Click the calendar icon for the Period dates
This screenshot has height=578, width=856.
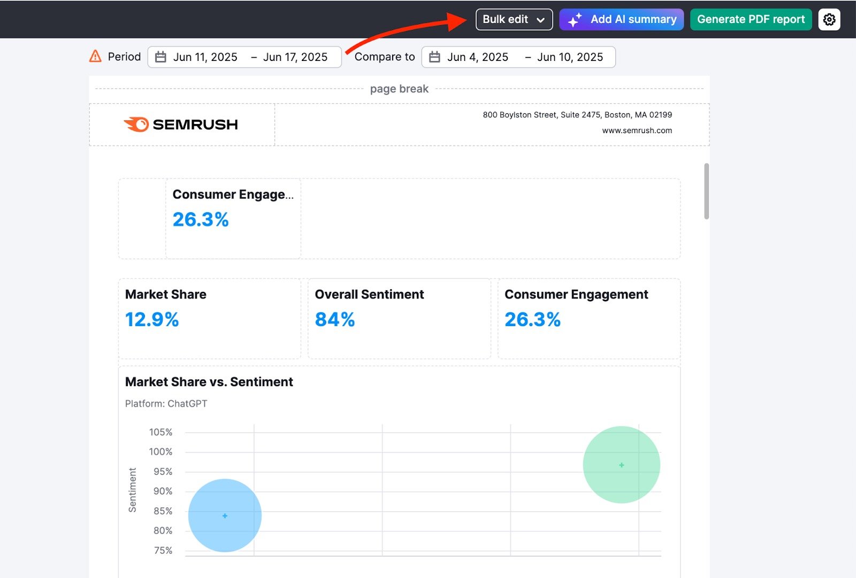coord(160,57)
